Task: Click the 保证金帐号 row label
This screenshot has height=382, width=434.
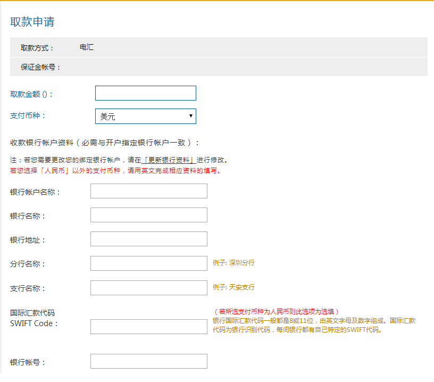Action: pyautogui.click(x=41, y=67)
